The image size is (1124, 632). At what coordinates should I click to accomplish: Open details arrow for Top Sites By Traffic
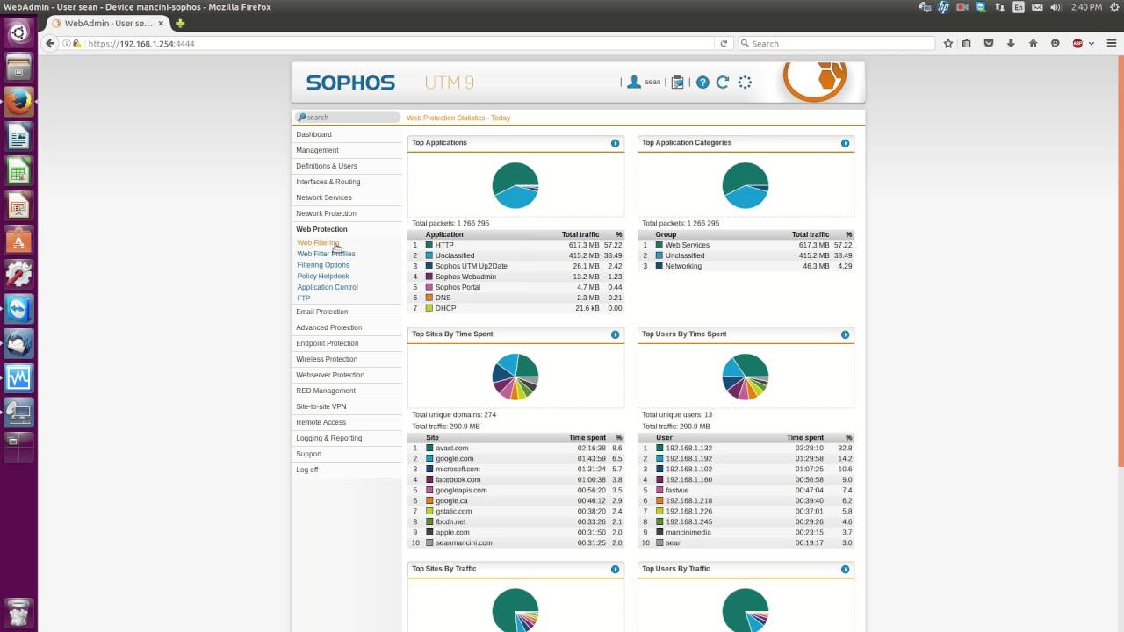pos(615,569)
